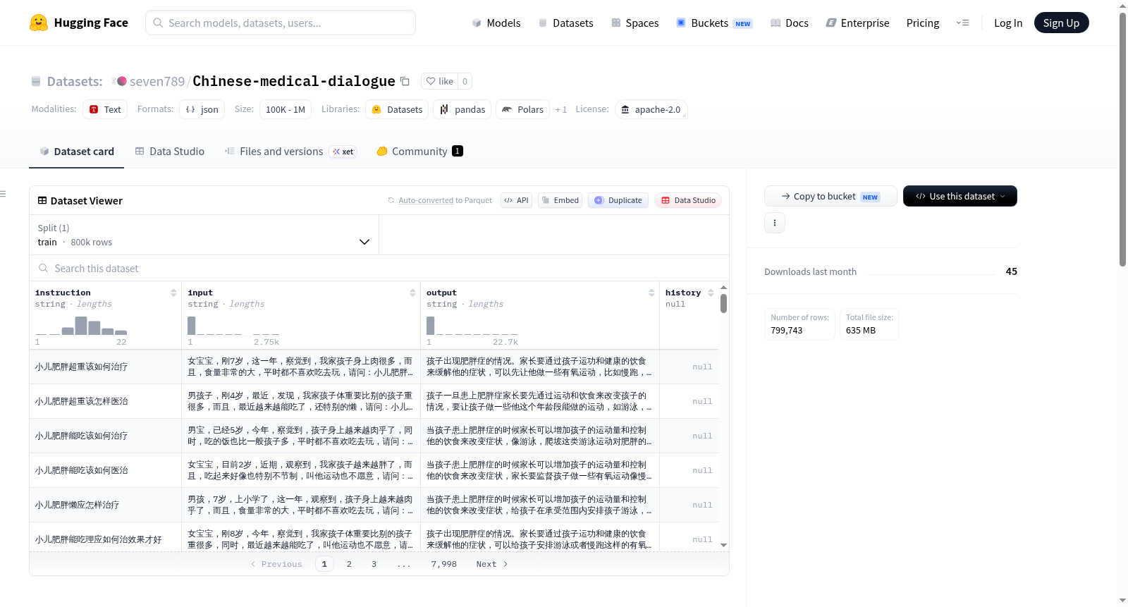
Task: Like the dataset using heart button
Action: [439, 81]
